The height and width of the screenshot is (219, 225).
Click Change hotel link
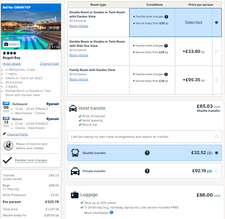coord(49,64)
